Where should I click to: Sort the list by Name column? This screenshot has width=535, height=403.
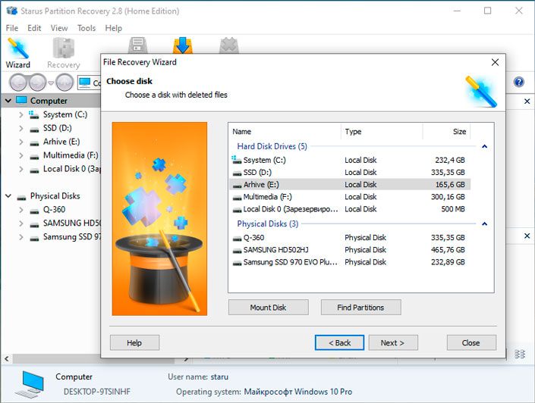click(x=285, y=132)
